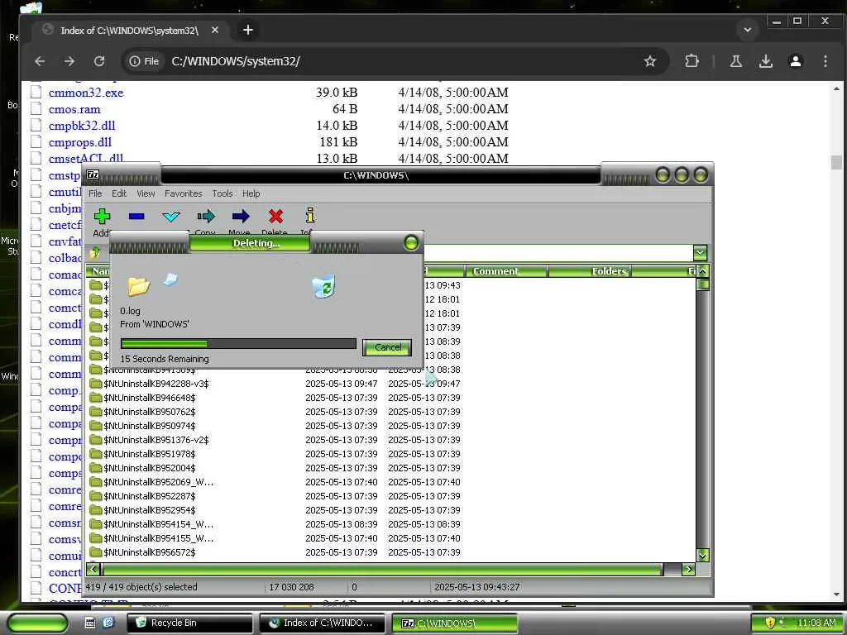
Task: Click the browser address bar URL
Action: [236, 61]
